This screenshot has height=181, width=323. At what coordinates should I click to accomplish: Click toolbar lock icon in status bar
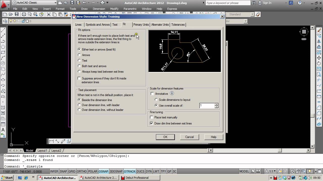[298, 171]
